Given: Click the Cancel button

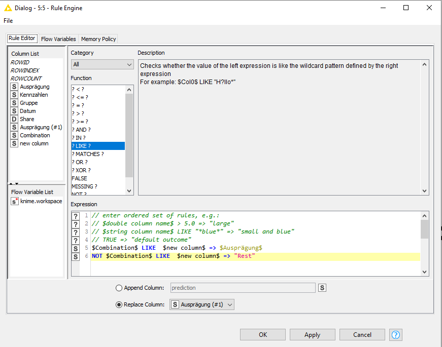Looking at the screenshot, I should pyautogui.click(x=362, y=335).
